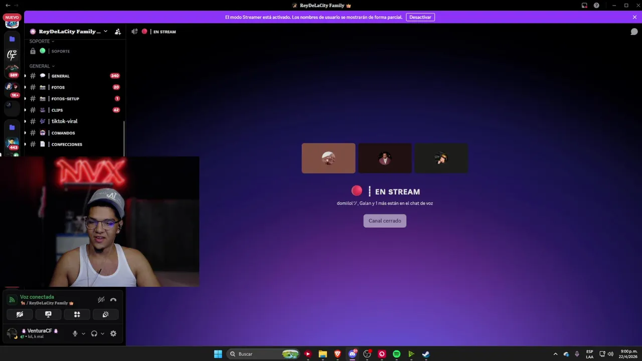Click the Canal cerrado button

click(385, 221)
